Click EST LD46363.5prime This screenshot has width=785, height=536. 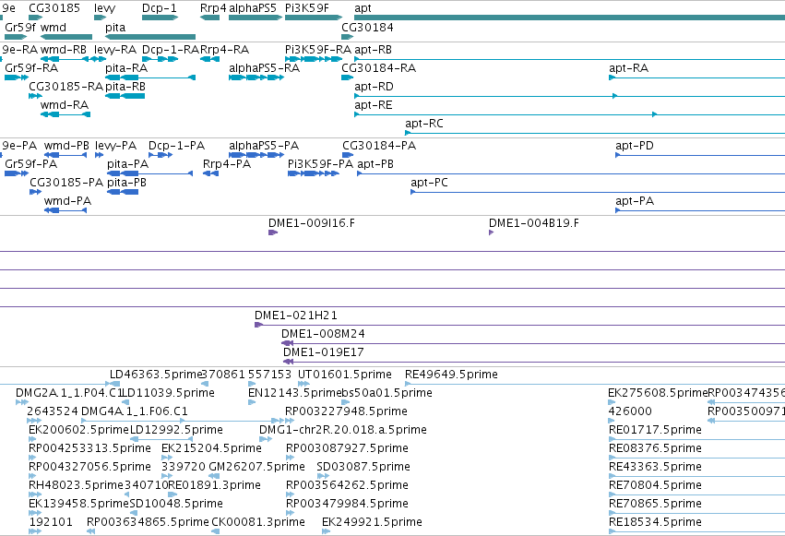[155, 375]
